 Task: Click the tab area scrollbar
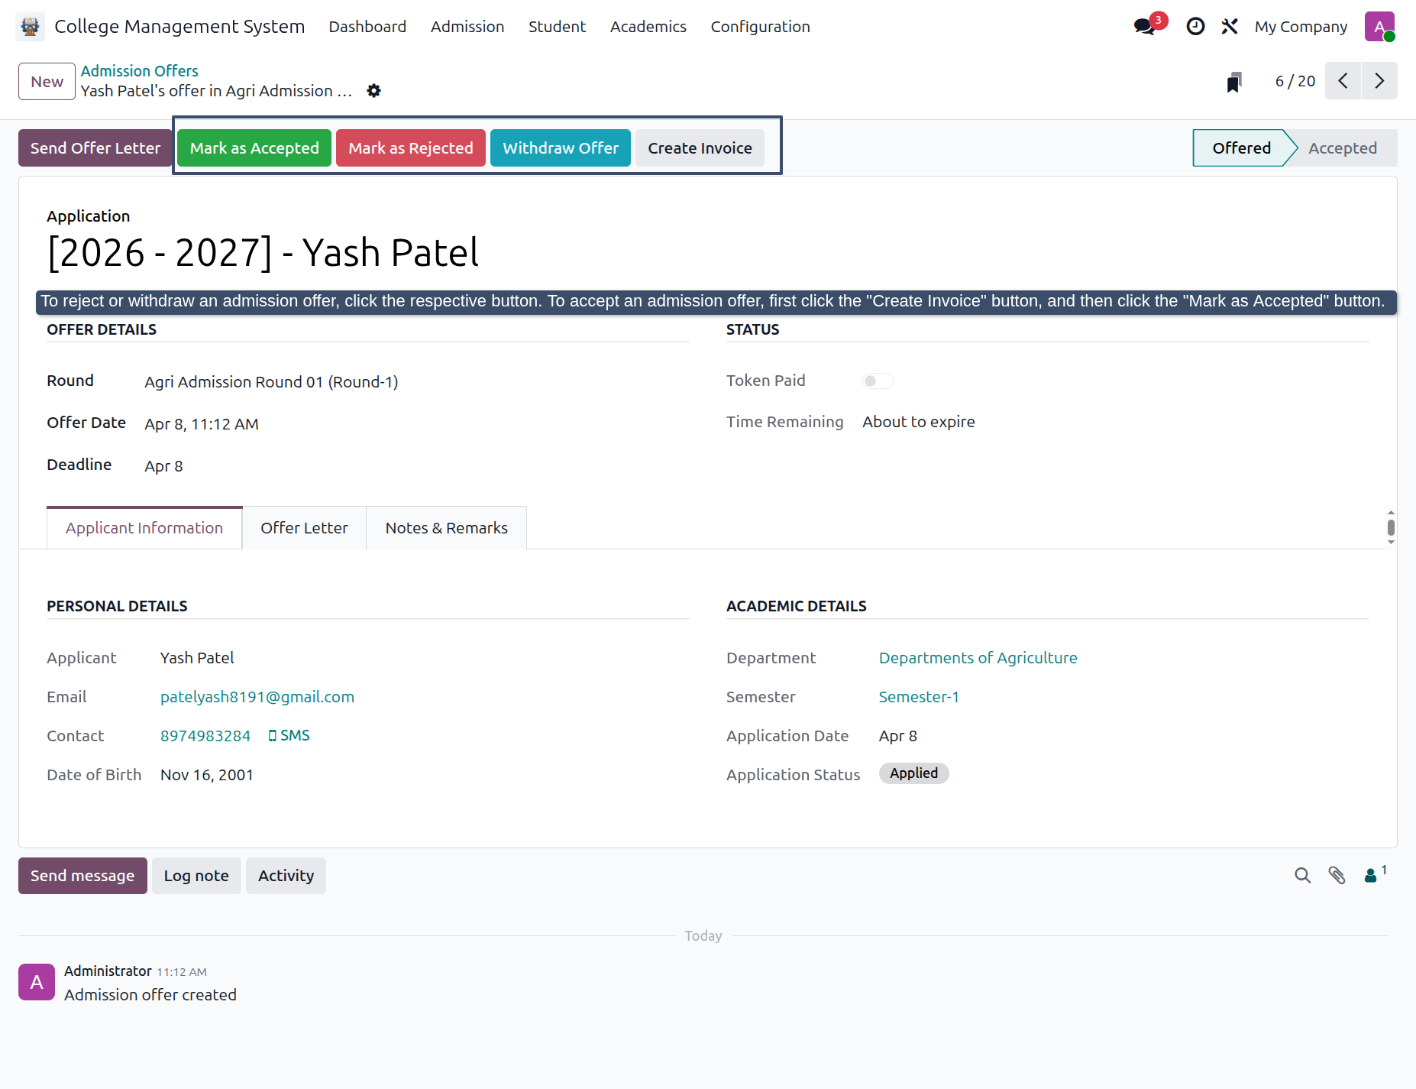pyautogui.click(x=1391, y=527)
